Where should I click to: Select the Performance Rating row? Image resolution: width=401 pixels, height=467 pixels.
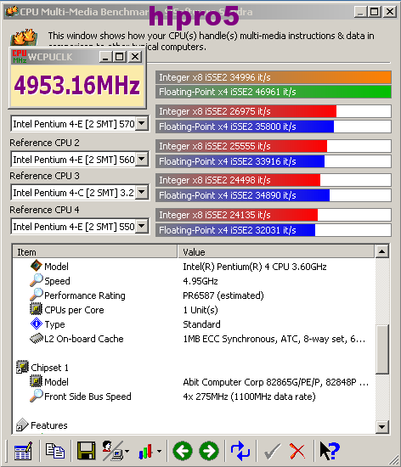(194, 295)
